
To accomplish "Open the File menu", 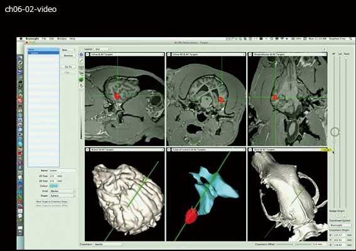I will [44, 39].
